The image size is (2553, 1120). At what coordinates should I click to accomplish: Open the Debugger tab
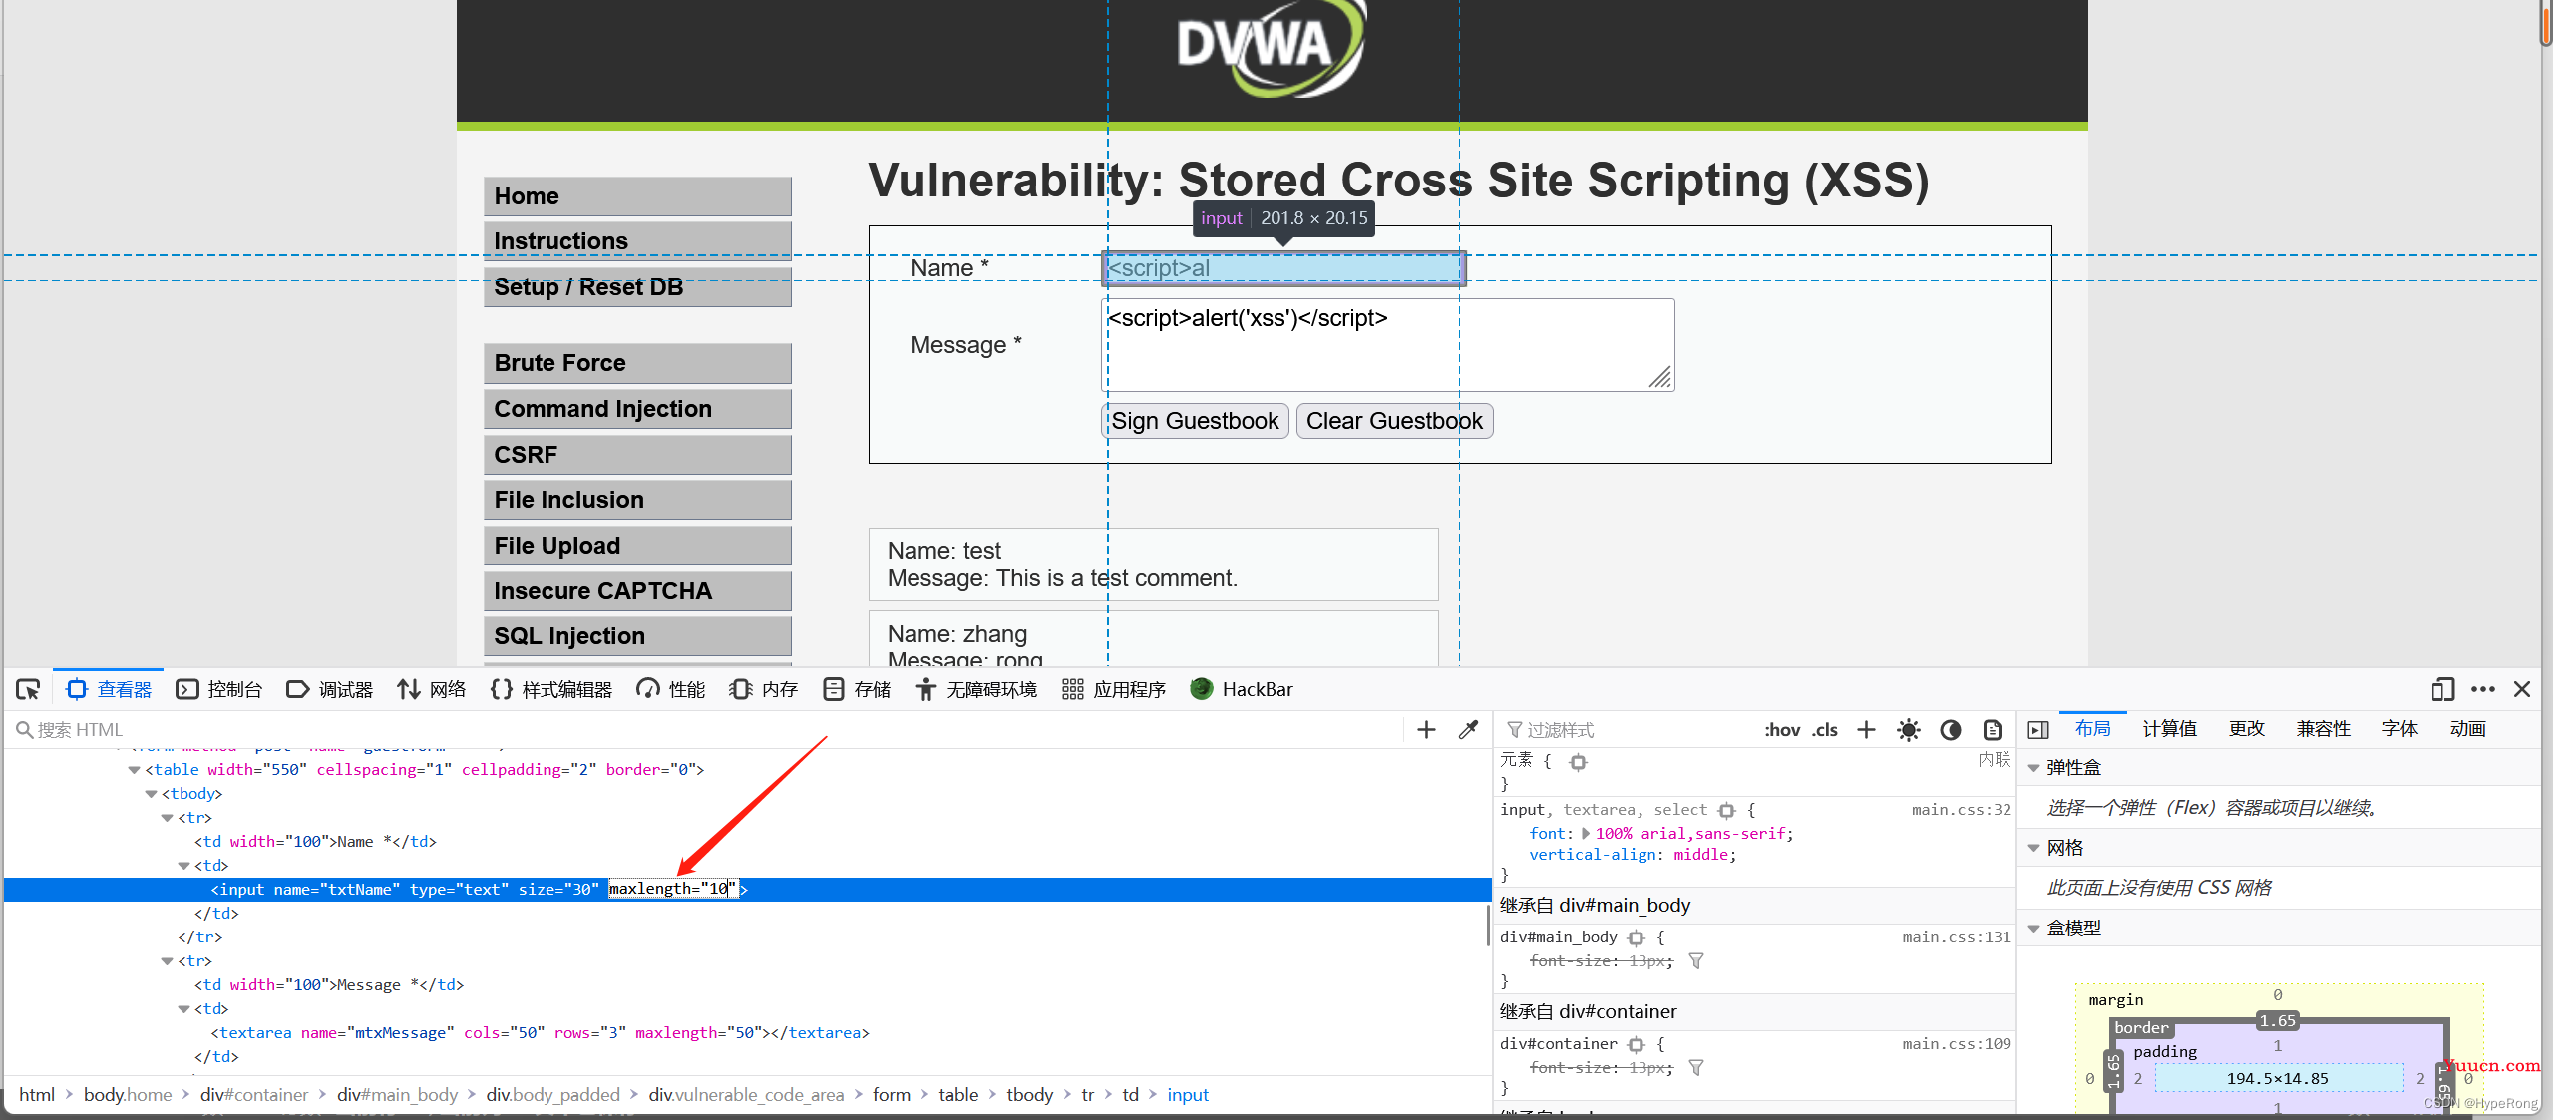tap(330, 689)
